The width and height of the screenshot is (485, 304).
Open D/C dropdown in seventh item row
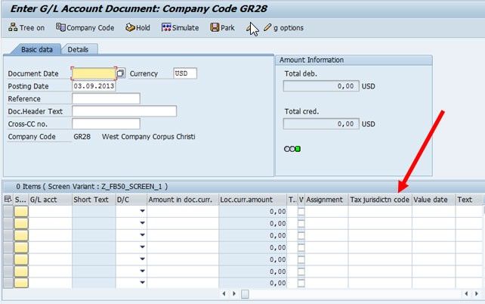coord(142,282)
